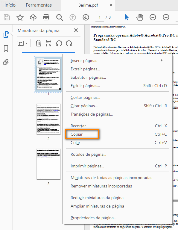Open the Attachments paperclip icon

tap(6, 62)
